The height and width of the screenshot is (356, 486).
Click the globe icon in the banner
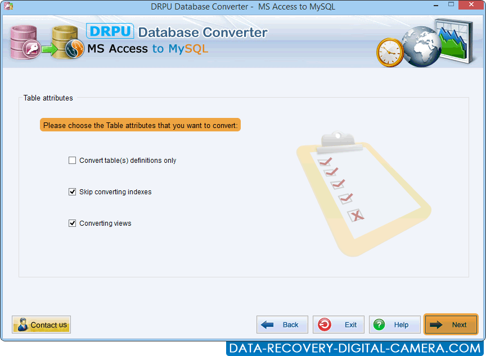click(421, 47)
